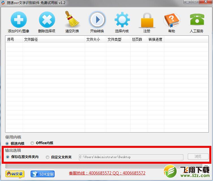Start conversion with the play icon
The image size is (213, 181).
(97, 20)
